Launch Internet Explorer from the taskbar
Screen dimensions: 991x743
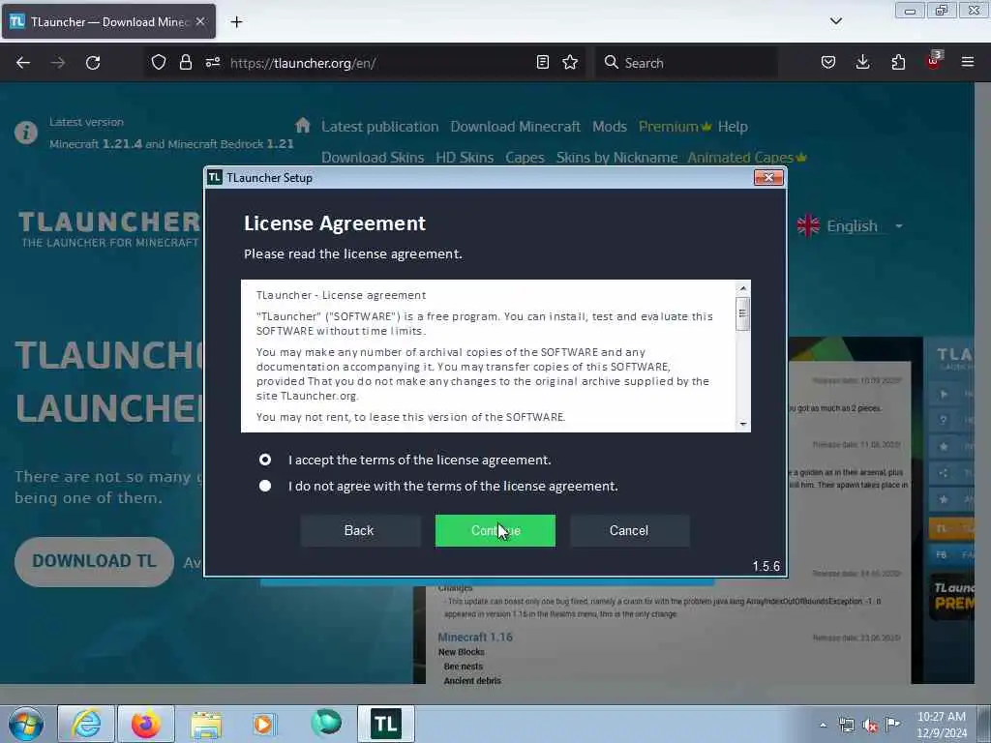coord(86,724)
